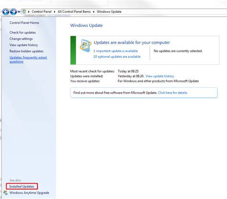Open 10 optional updates are available
Screen dimensions: 227x199
pyautogui.click(x=117, y=57)
